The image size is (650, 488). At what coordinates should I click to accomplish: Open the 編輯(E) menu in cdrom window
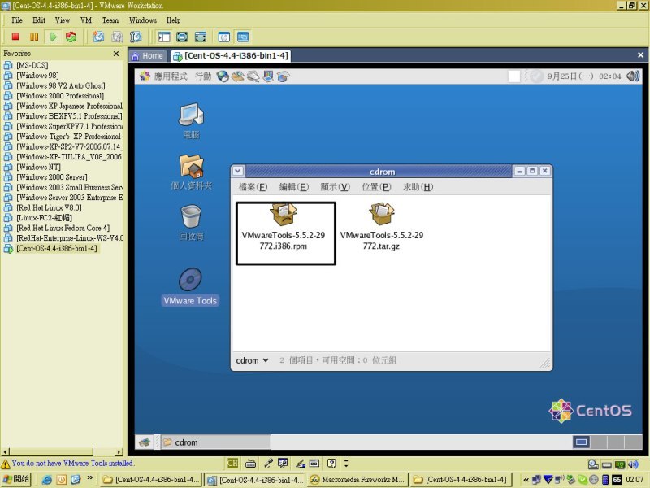294,187
